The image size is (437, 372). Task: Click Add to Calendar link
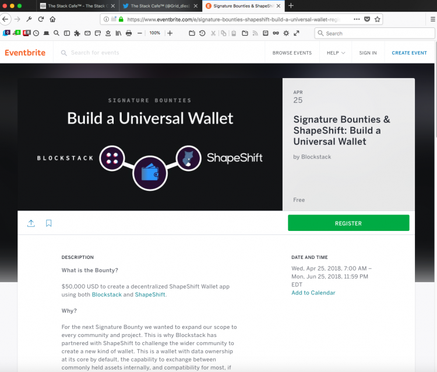(313, 293)
